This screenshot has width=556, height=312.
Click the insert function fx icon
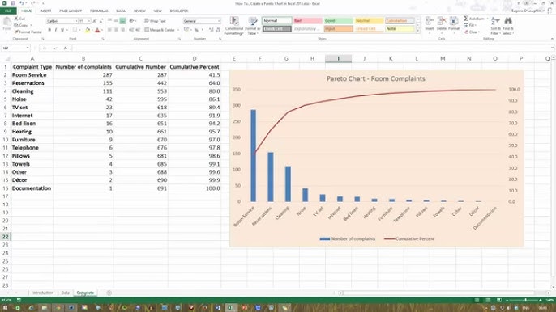click(66, 48)
